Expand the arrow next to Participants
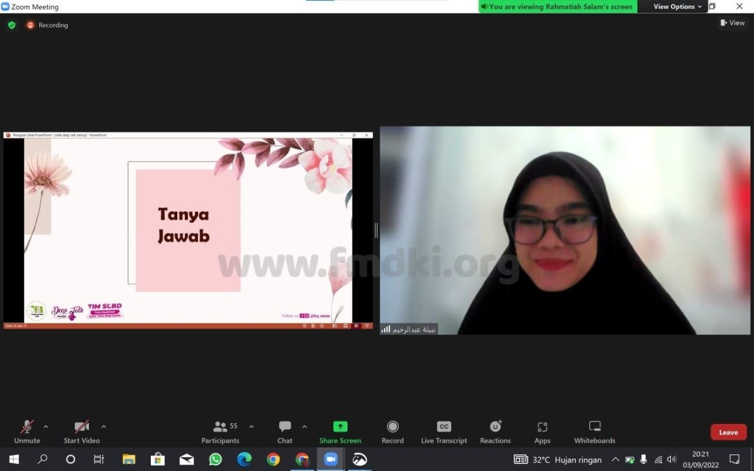The width and height of the screenshot is (754, 471). click(x=251, y=427)
